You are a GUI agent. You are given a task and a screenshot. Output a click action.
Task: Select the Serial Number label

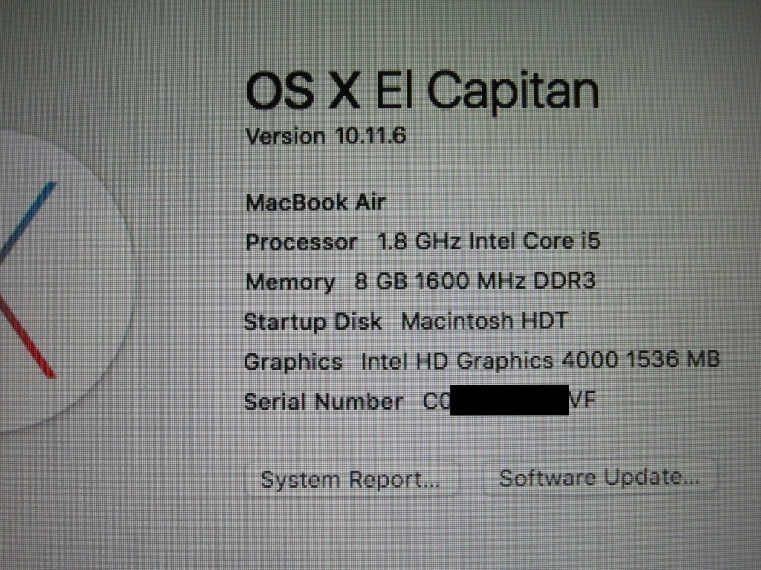pyautogui.click(x=323, y=402)
